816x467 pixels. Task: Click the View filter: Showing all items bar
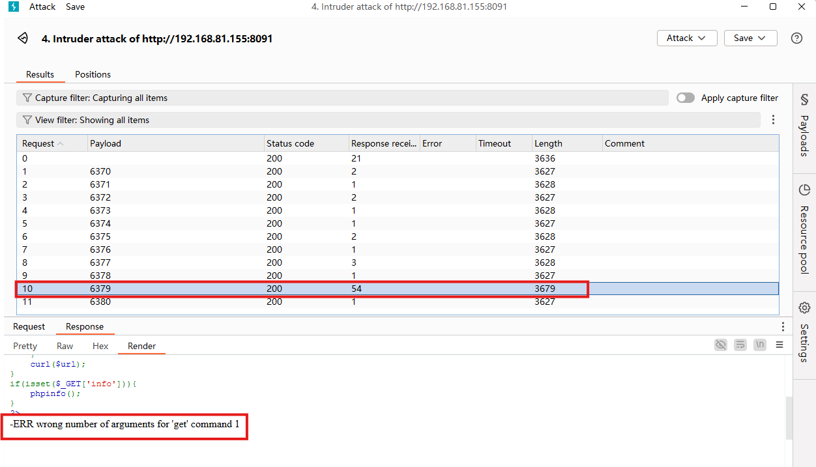pos(388,120)
